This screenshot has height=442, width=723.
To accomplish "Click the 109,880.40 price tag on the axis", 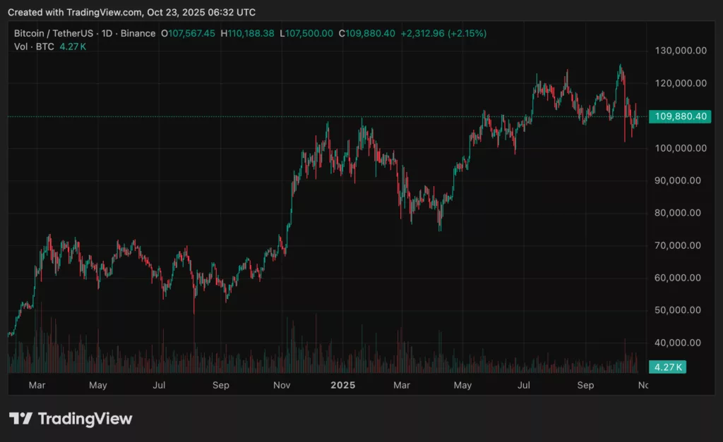I will [x=679, y=116].
